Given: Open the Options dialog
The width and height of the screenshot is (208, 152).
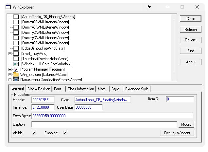Looking at the screenshot, I should click(x=191, y=40).
